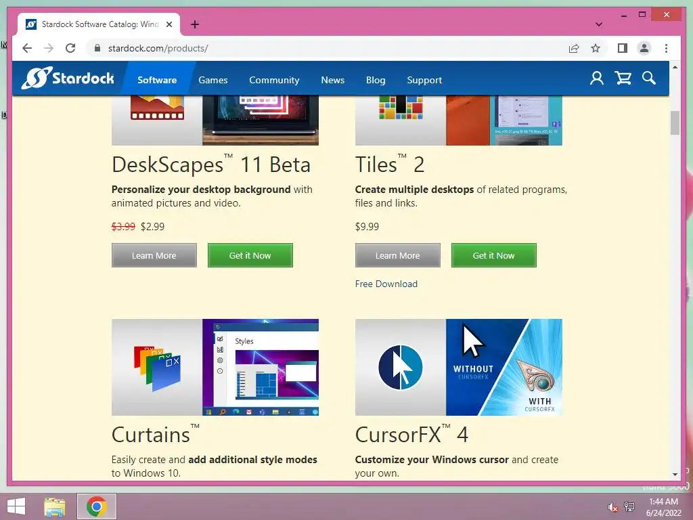This screenshot has width=693, height=520.
Task: Click the scrollbar up arrow
Action: tap(675, 67)
